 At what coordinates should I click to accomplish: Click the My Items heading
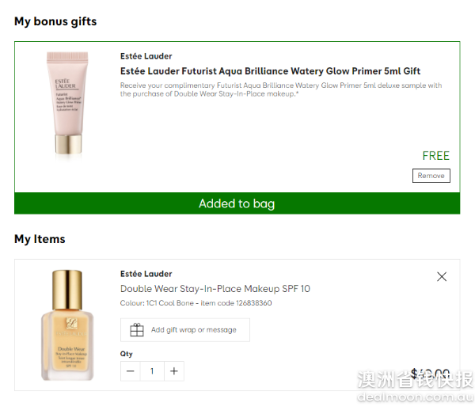coord(40,239)
